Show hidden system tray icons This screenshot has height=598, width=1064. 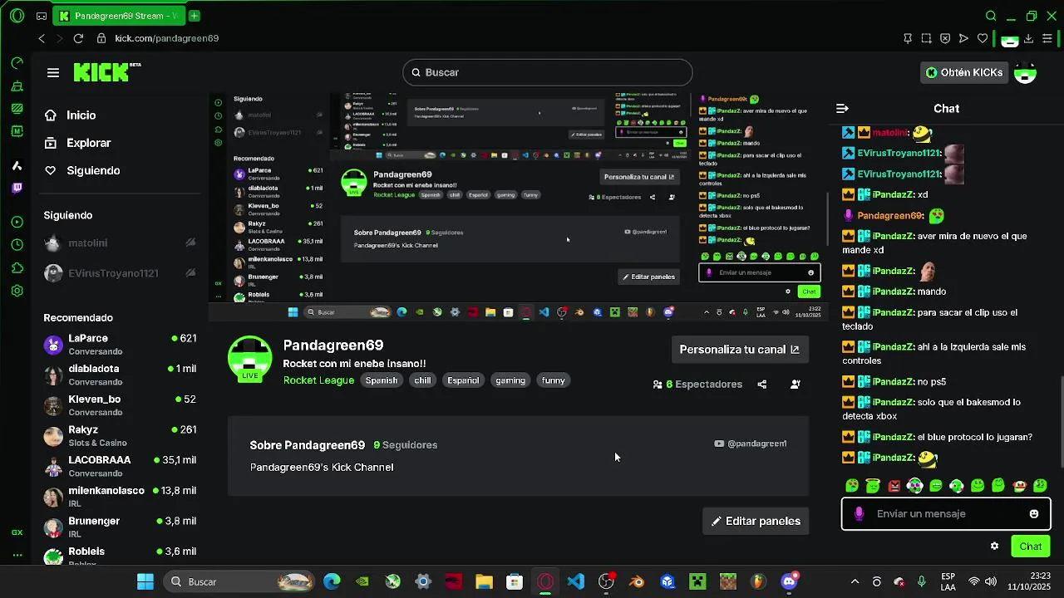tap(855, 581)
